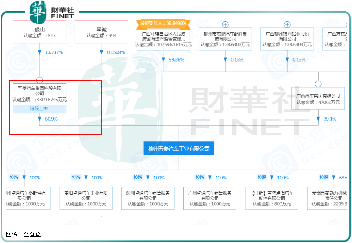This screenshot has height=243, width=352.
Task: Open 青岛点石汽车配件有限公司 subsidiary card
Action: coord(272,198)
